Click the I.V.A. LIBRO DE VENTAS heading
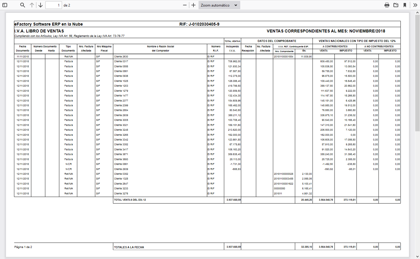Screen dimensions: 420x259 [39, 31]
